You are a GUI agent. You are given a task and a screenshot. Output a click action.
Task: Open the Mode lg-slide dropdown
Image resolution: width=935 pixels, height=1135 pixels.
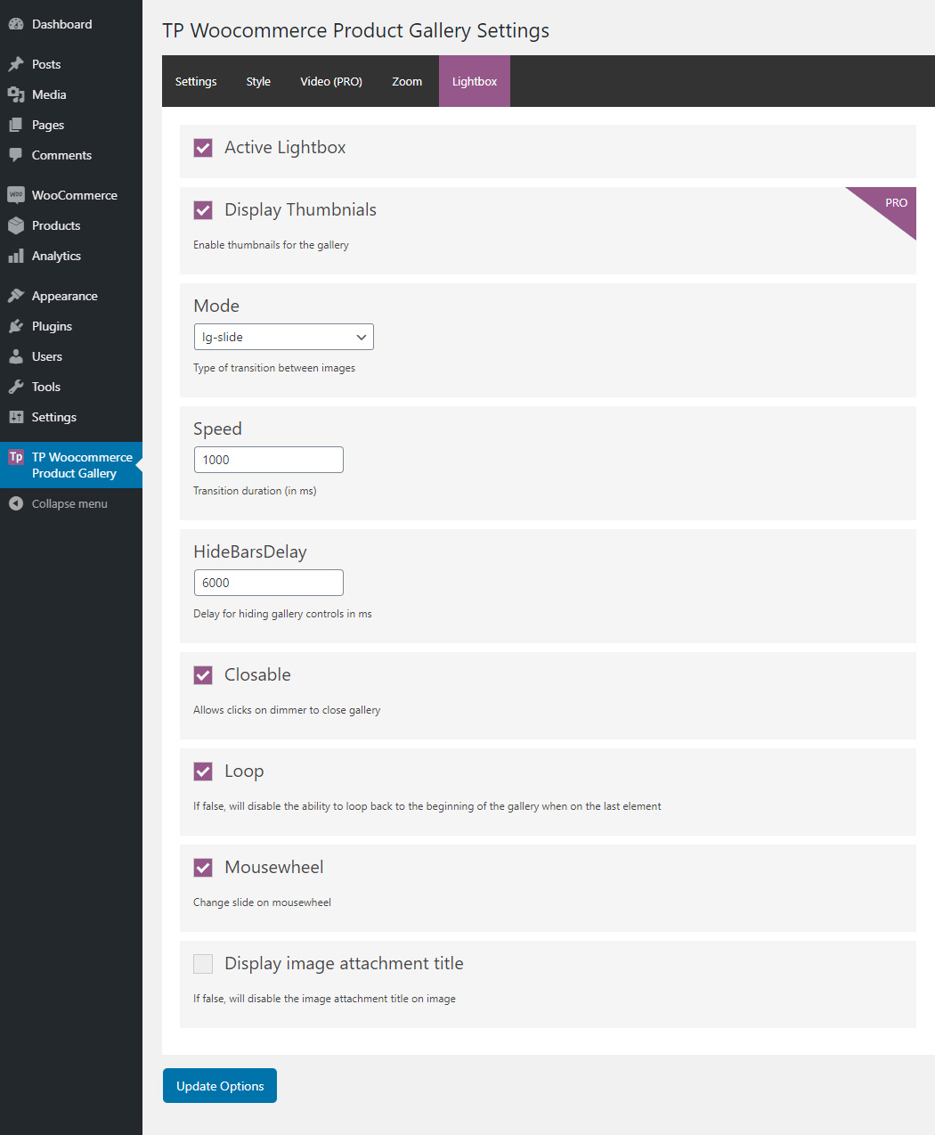284,337
